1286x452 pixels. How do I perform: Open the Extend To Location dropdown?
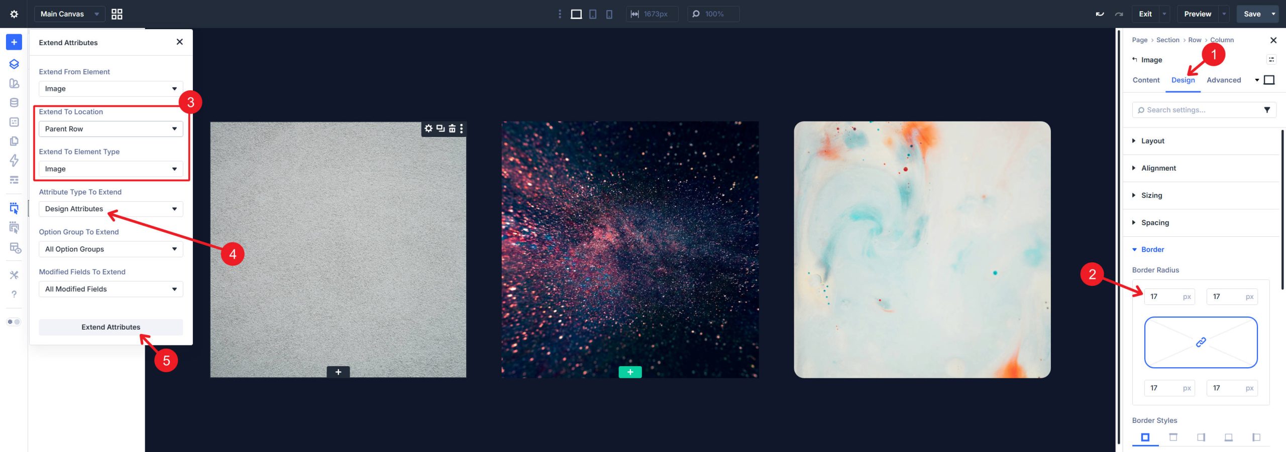[x=111, y=128]
